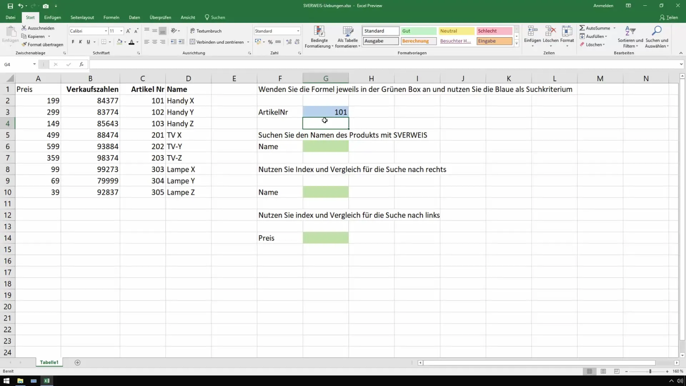Screen dimensions: 686x386
Task: Expand the formula bar chevron
Action: [681, 64]
